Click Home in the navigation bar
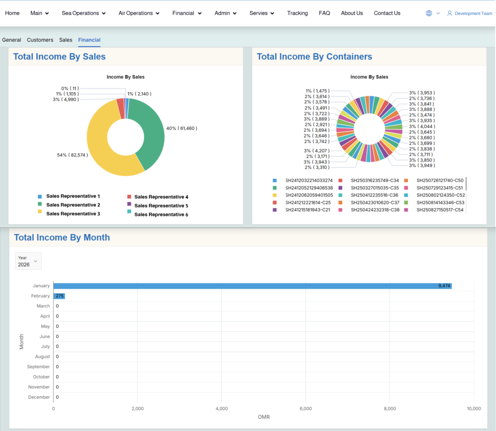The image size is (496, 431). [x=12, y=13]
